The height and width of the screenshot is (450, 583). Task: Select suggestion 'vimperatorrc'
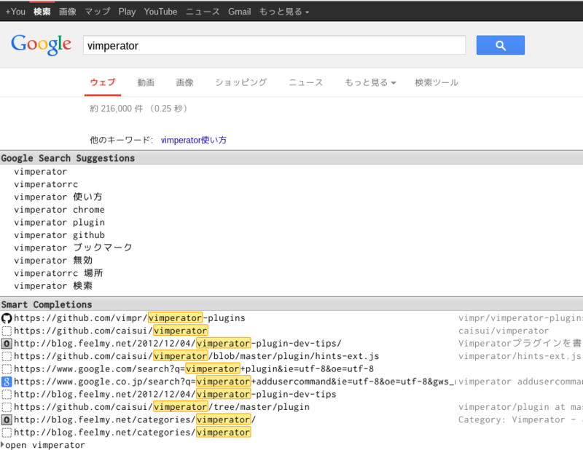click(46, 184)
